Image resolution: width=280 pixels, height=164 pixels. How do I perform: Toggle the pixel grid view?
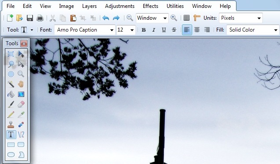(186, 18)
